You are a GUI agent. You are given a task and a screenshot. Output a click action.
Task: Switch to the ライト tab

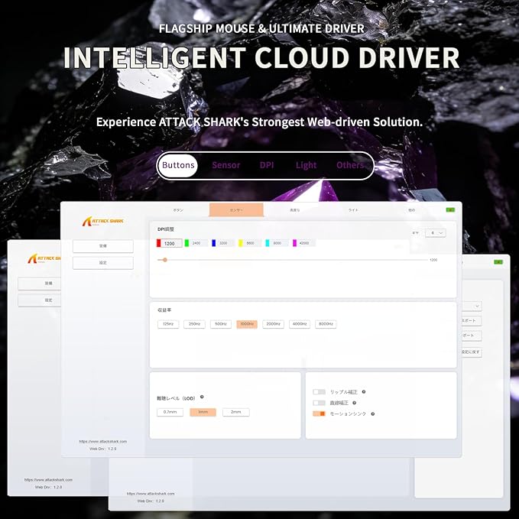pyautogui.click(x=353, y=210)
